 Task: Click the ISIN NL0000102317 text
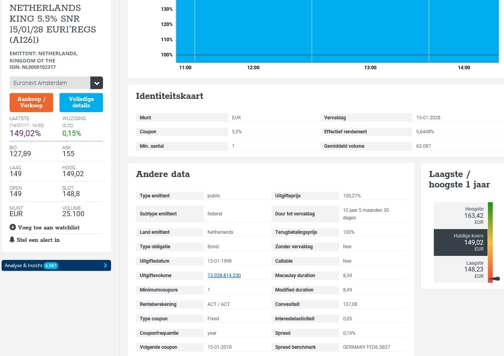pyautogui.click(x=32, y=67)
